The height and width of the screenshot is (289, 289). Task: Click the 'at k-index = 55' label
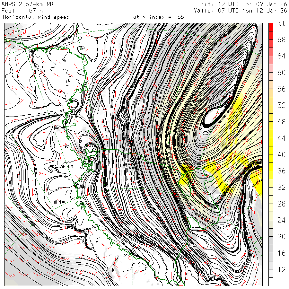coord(159,17)
